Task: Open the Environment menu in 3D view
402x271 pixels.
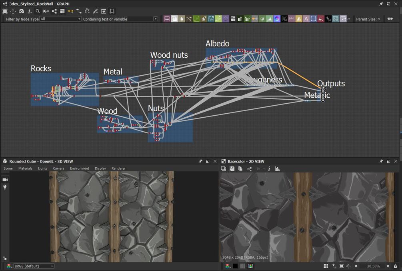Action: click(x=80, y=169)
